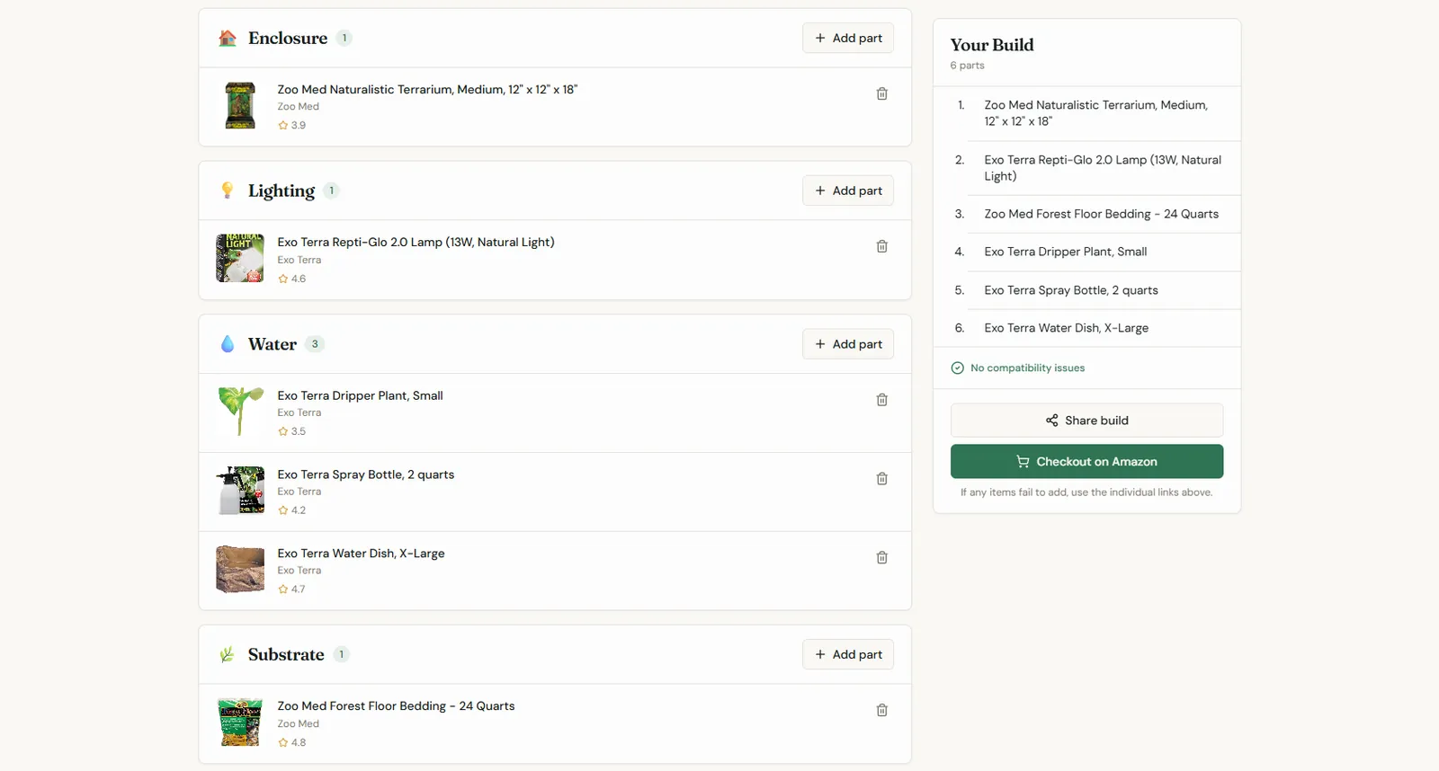This screenshot has height=771, width=1439.
Task: Open Zoo Med Naturalistic Terrarium title link
Action: [x=427, y=90]
